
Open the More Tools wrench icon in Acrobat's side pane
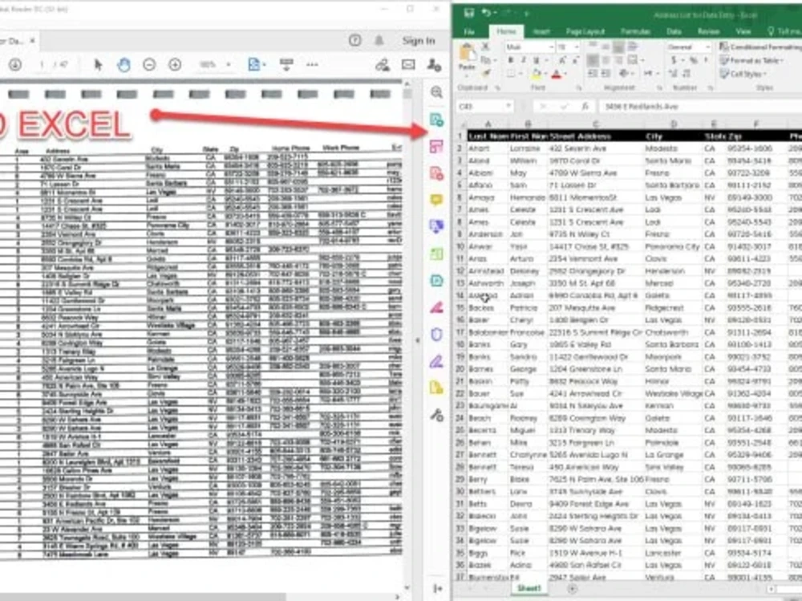click(436, 415)
